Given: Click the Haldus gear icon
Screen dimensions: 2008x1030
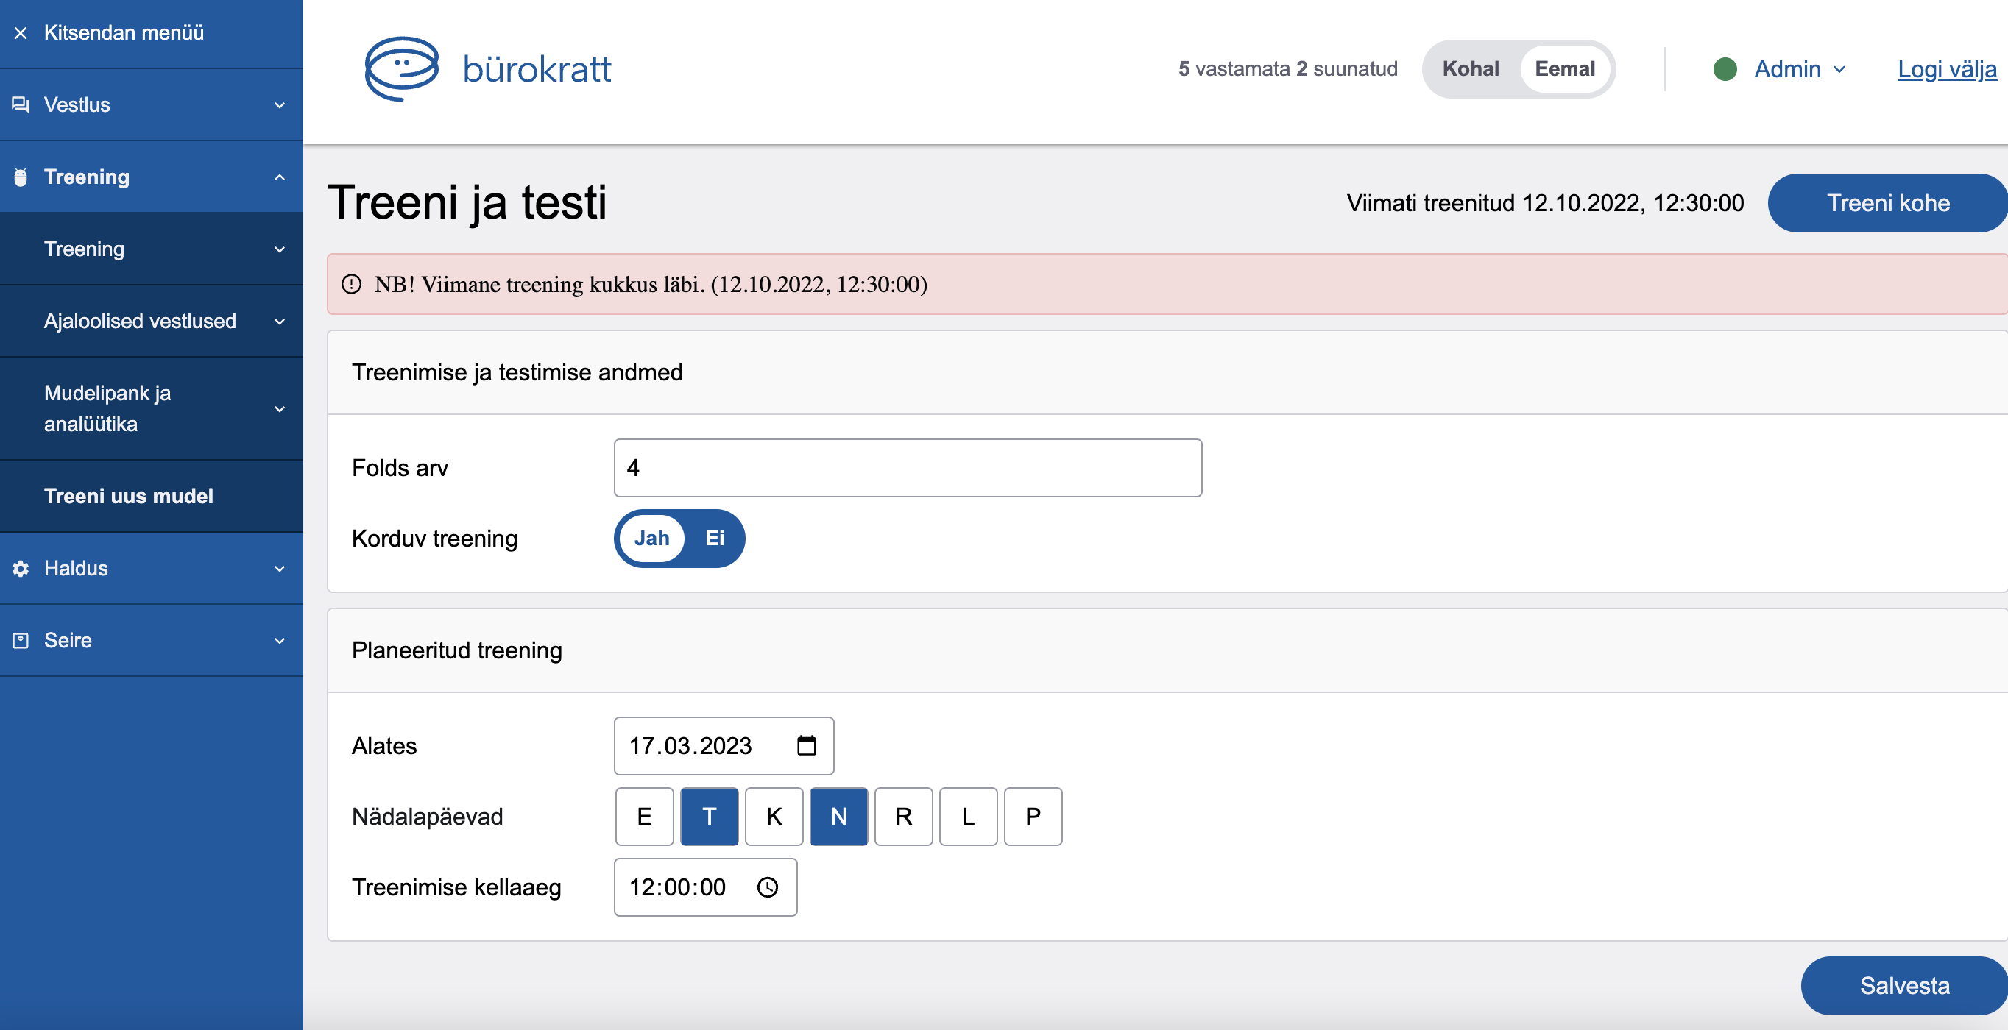Looking at the screenshot, I should point(21,568).
